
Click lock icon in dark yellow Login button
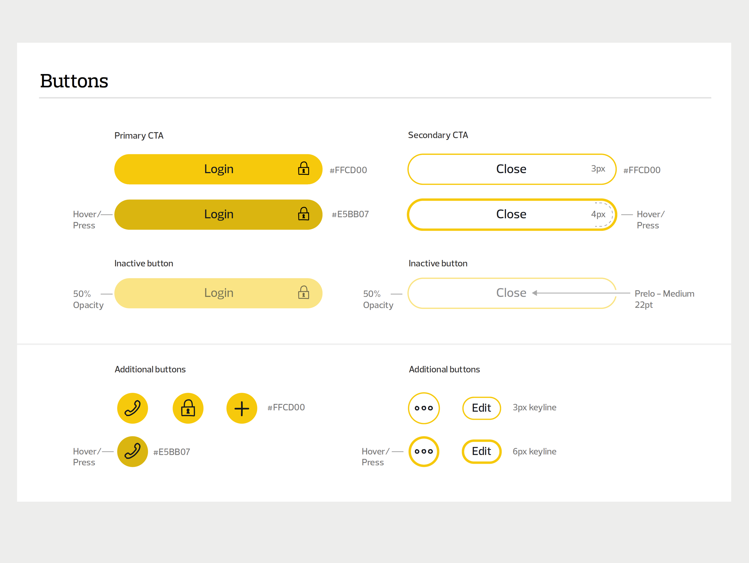[303, 214]
